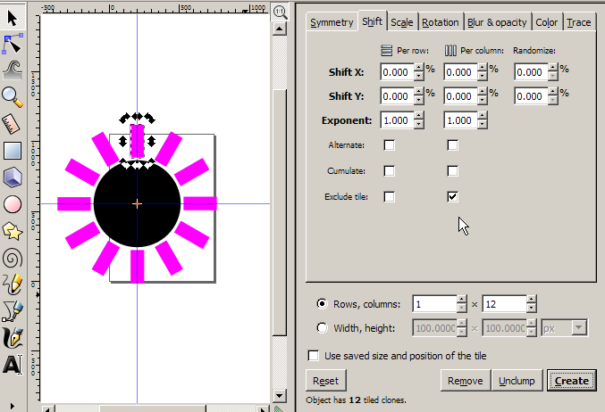
Task: Pick the Star and polygon tool
Action: (13, 231)
